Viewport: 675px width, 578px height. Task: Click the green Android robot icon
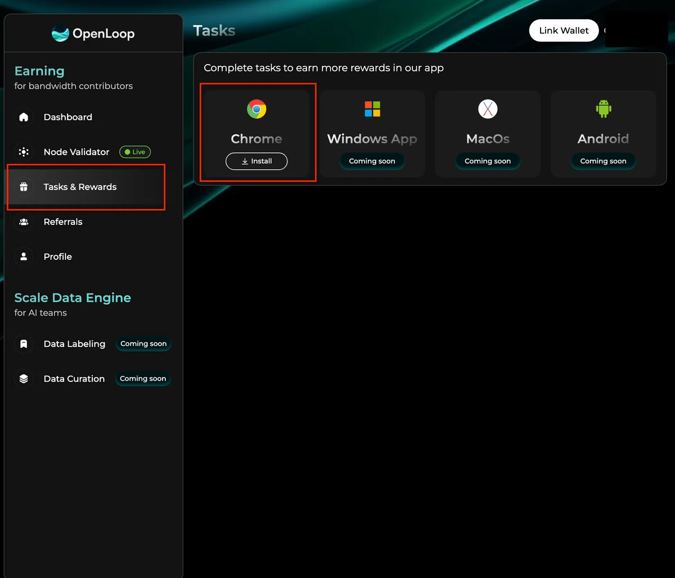click(x=604, y=109)
